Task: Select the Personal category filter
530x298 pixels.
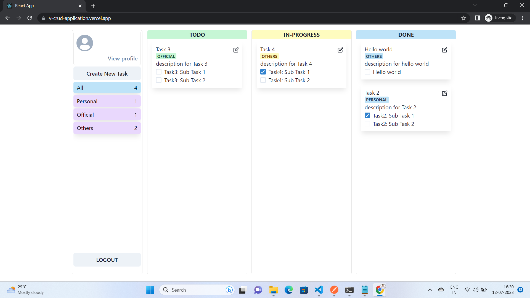Action: pos(107,101)
